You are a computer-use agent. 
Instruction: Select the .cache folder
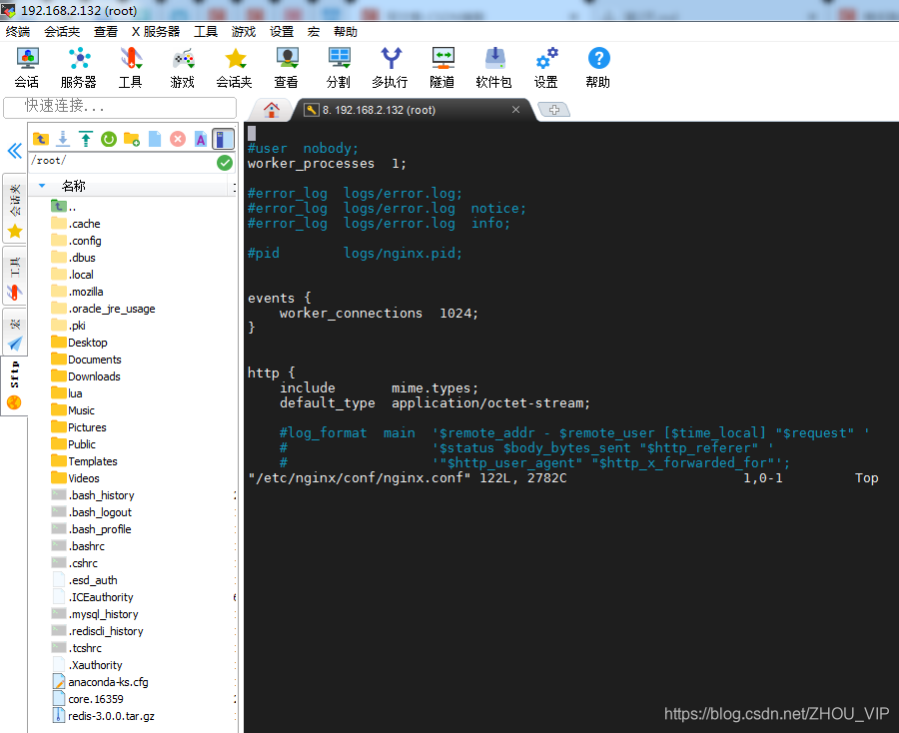76,224
